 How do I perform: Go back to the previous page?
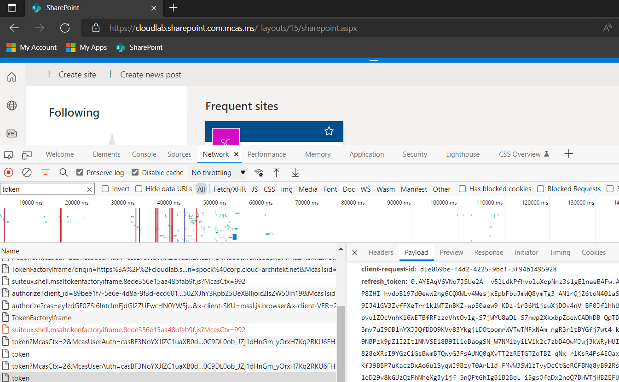click(x=14, y=28)
